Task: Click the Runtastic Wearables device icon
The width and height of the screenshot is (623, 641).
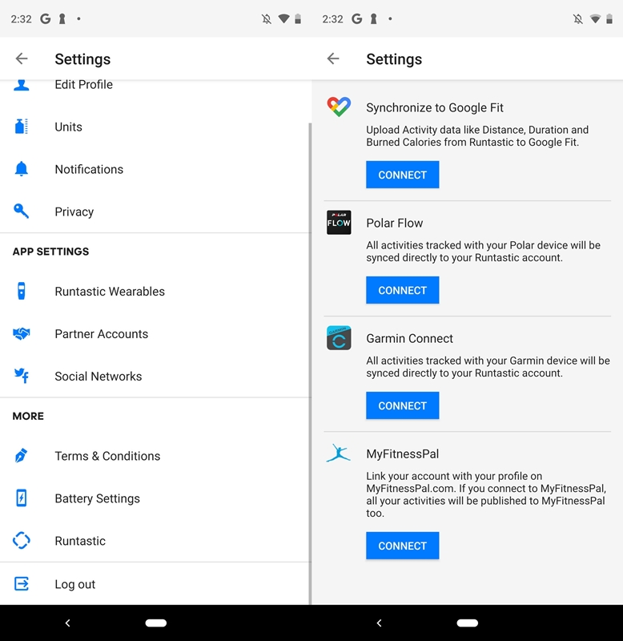Action: [22, 291]
